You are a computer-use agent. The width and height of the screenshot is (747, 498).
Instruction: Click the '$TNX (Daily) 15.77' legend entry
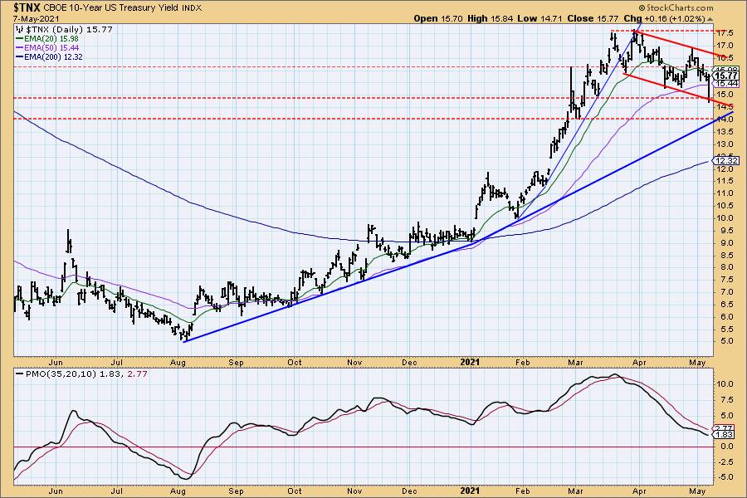pos(69,30)
